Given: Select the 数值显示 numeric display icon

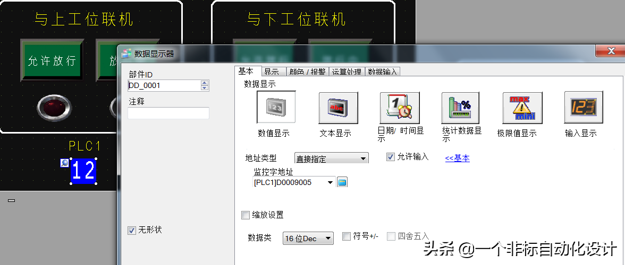Looking at the screenshot, I should (276, 108).
